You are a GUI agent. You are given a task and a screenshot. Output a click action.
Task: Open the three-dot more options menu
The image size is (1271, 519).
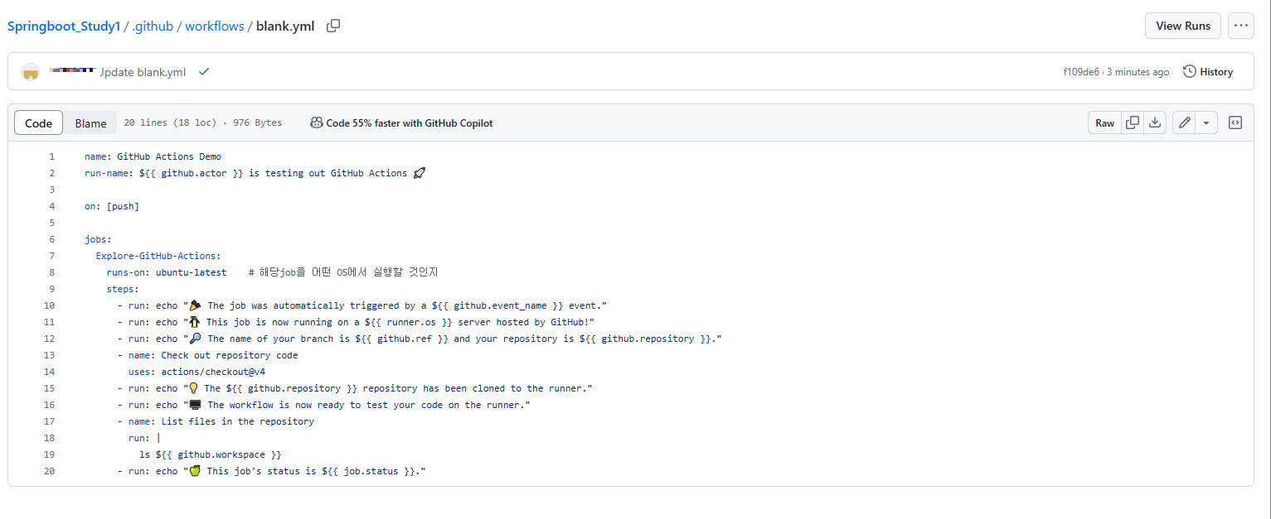1240,26
